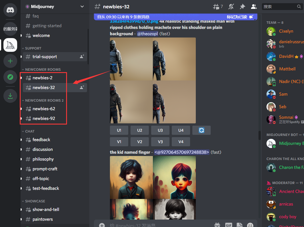The height and width of the screenshot is (227, 304).
Task: Click the green add server plus icon
Action: (x=10, y=61)
